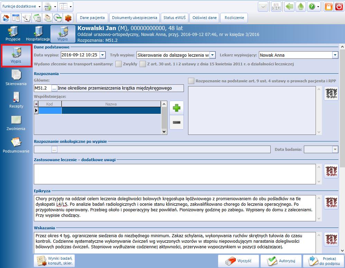Open the Data badania date dropdown
345x268 pixels.
335,149
